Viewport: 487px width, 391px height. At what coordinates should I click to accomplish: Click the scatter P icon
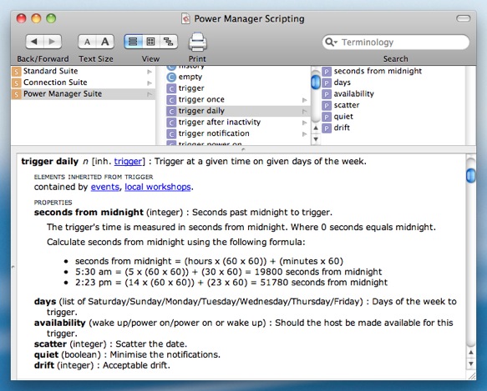tap(327, 106)
